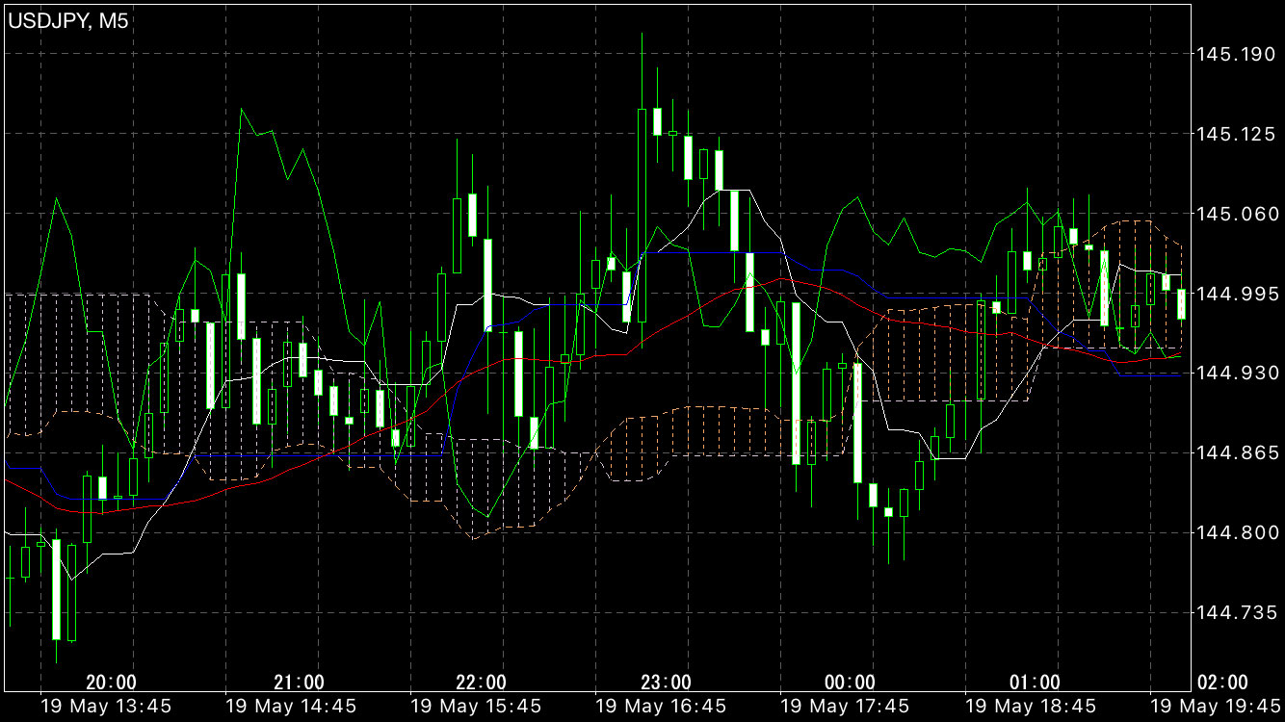
Task: Click the 01:00 time label
Action: [x=1035, y=683]
